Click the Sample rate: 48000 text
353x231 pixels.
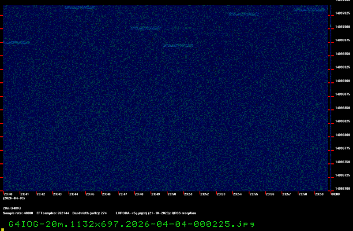(18, 213)
